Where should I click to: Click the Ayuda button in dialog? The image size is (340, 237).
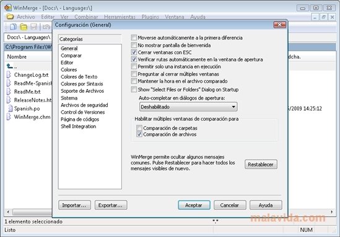click(266, 205)
